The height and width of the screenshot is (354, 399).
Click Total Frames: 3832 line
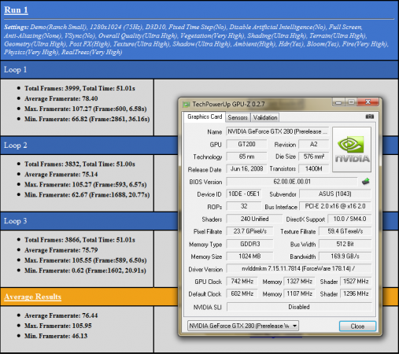[x=79, y=164]
